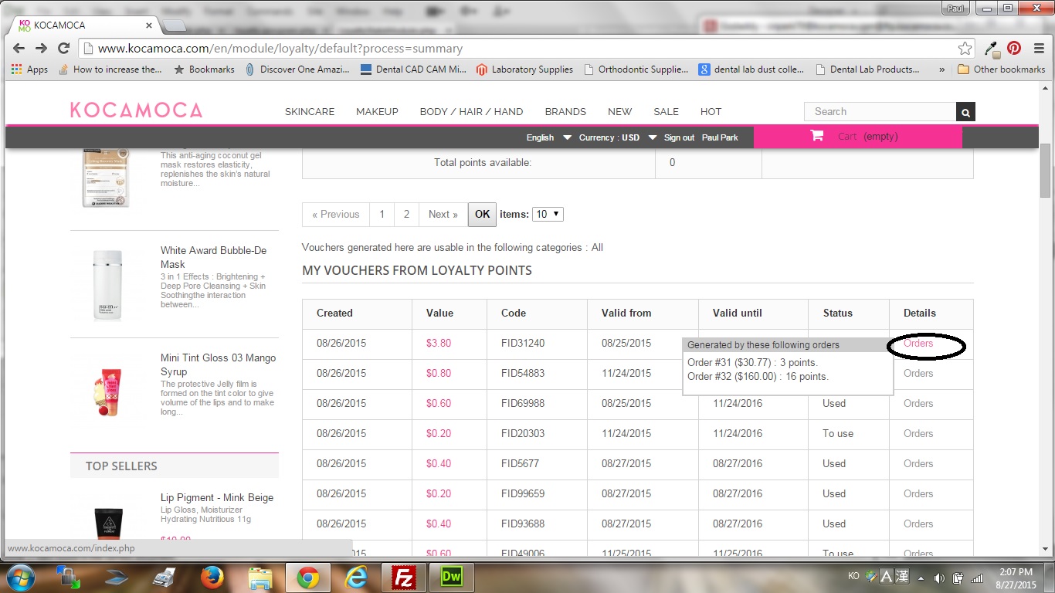The height and width of the screenshot is (593, 1055).
Task: Click Orders link for voucher FID93688
Action: pyautogui.click(x=918, y=524)
